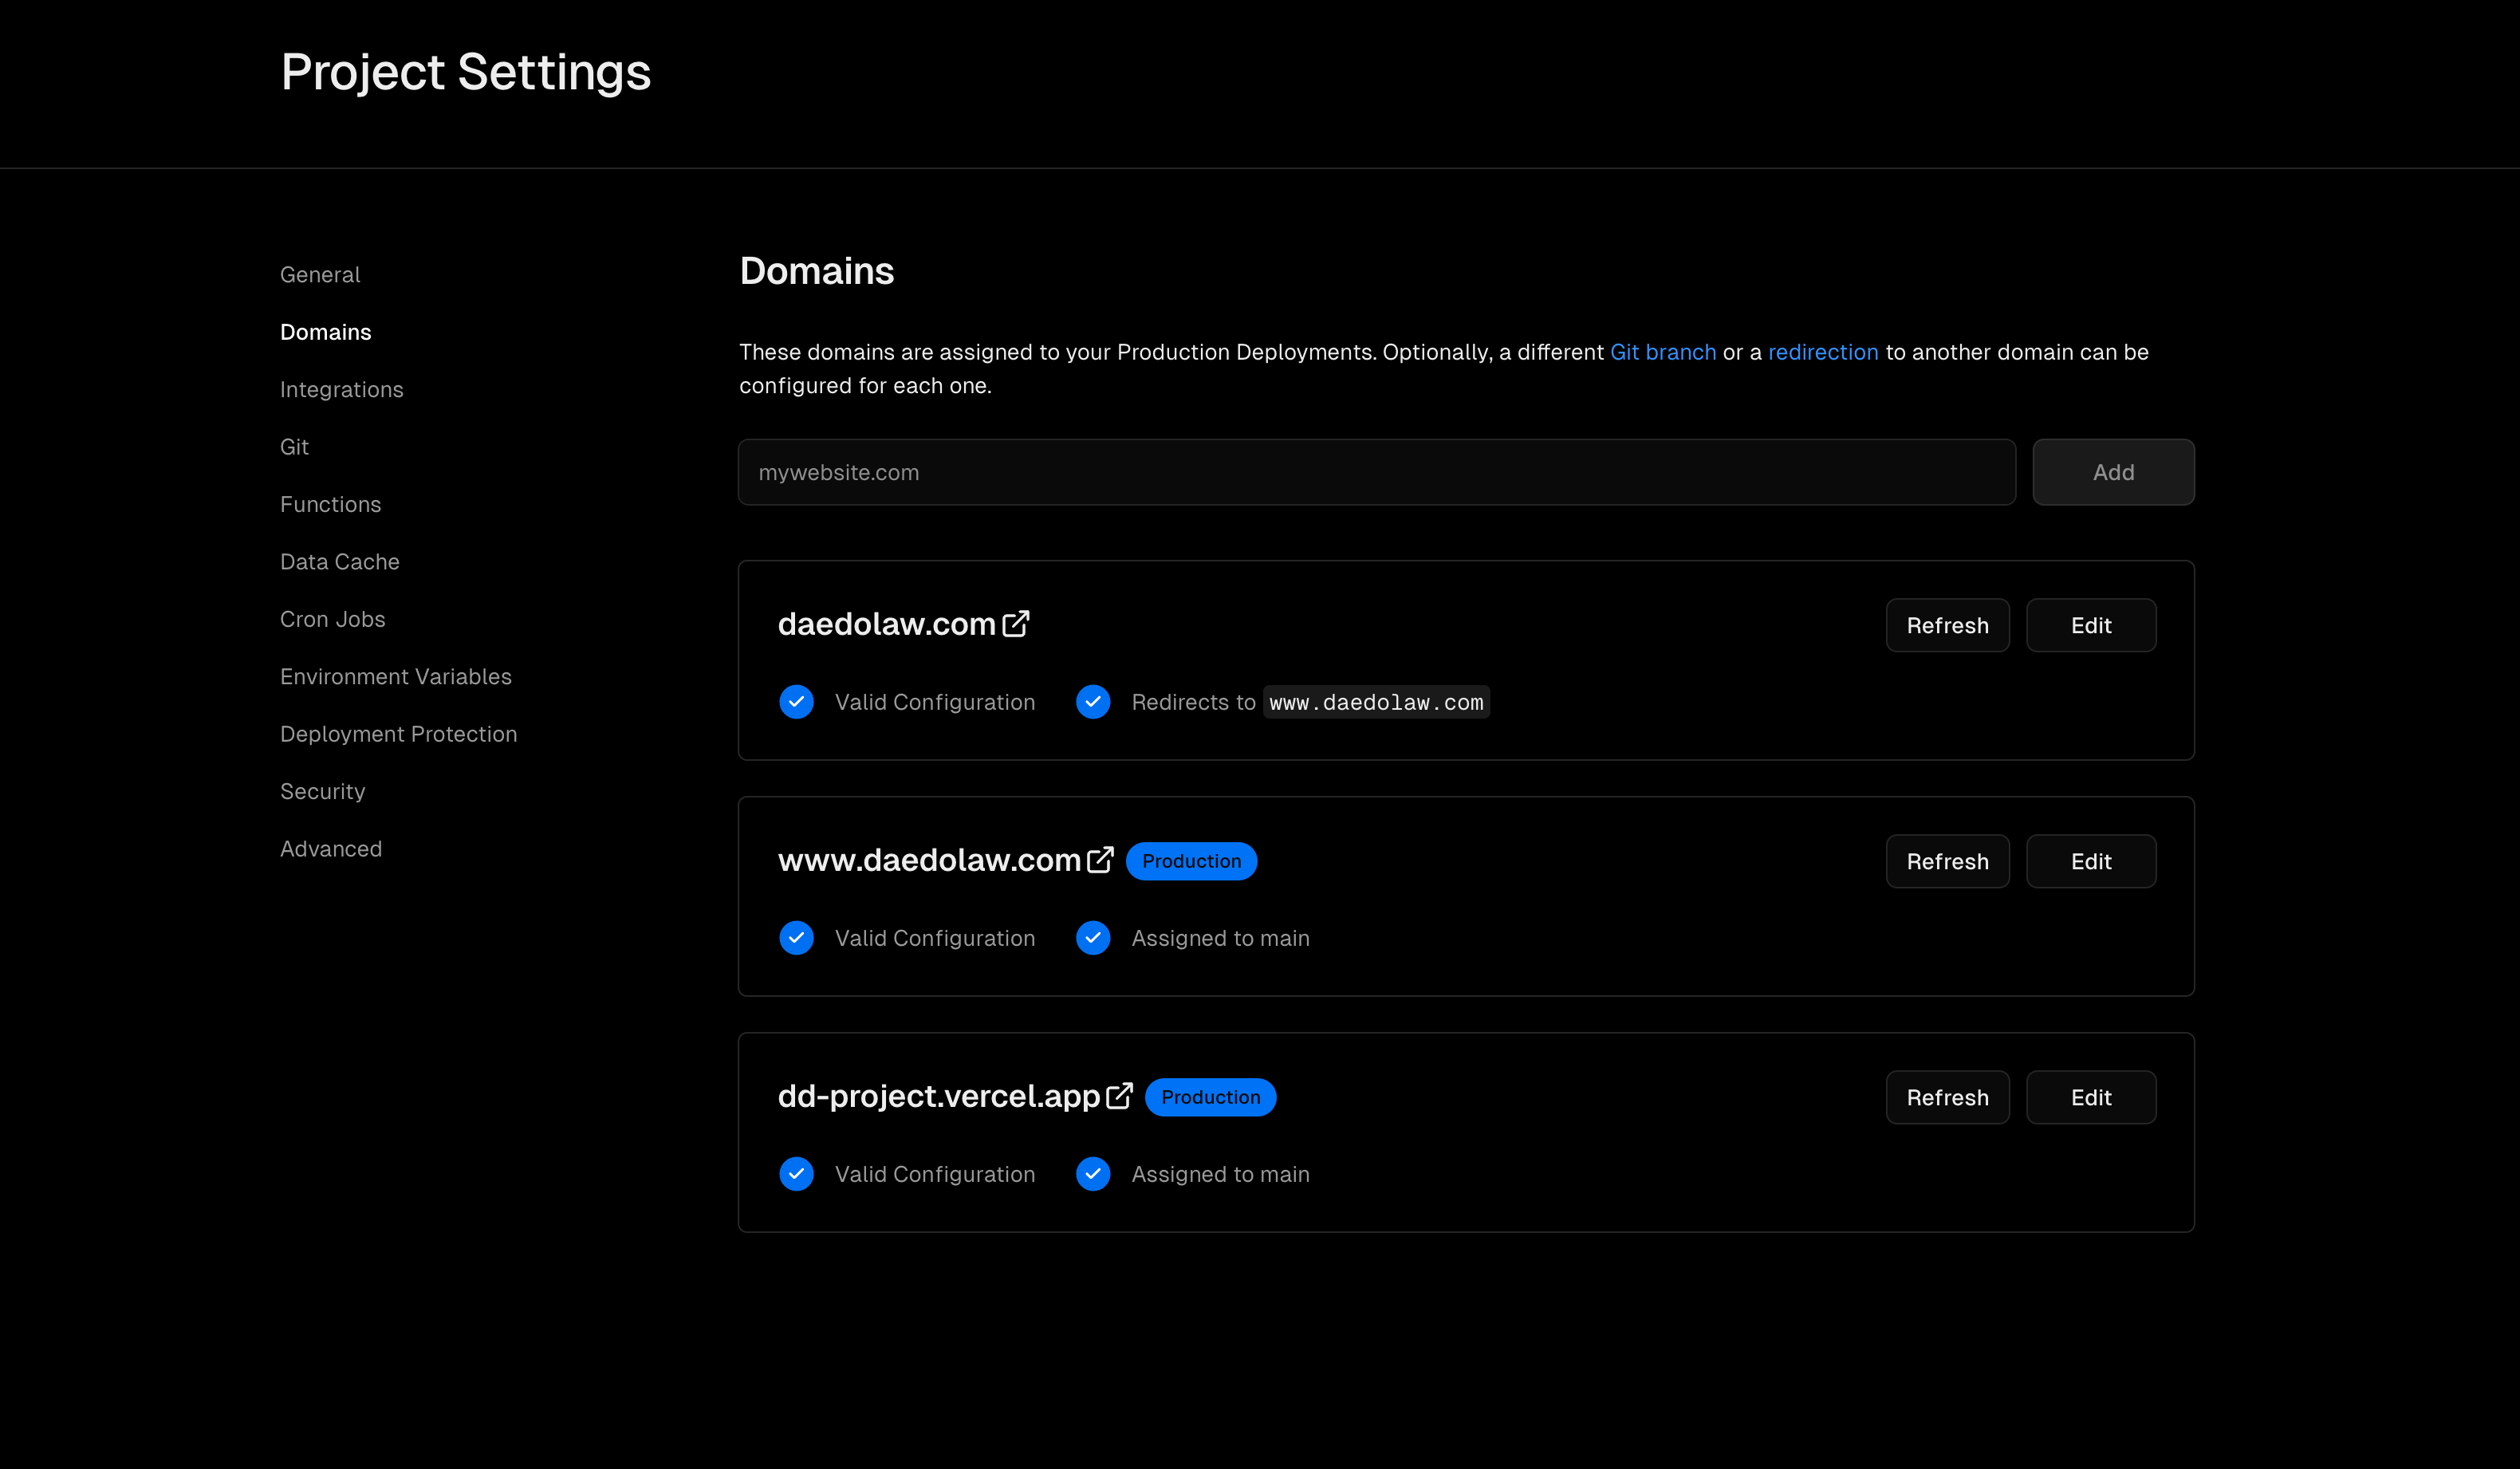
Task: Focus the mywebsite.com domain input
Action: pos(1377,472)
